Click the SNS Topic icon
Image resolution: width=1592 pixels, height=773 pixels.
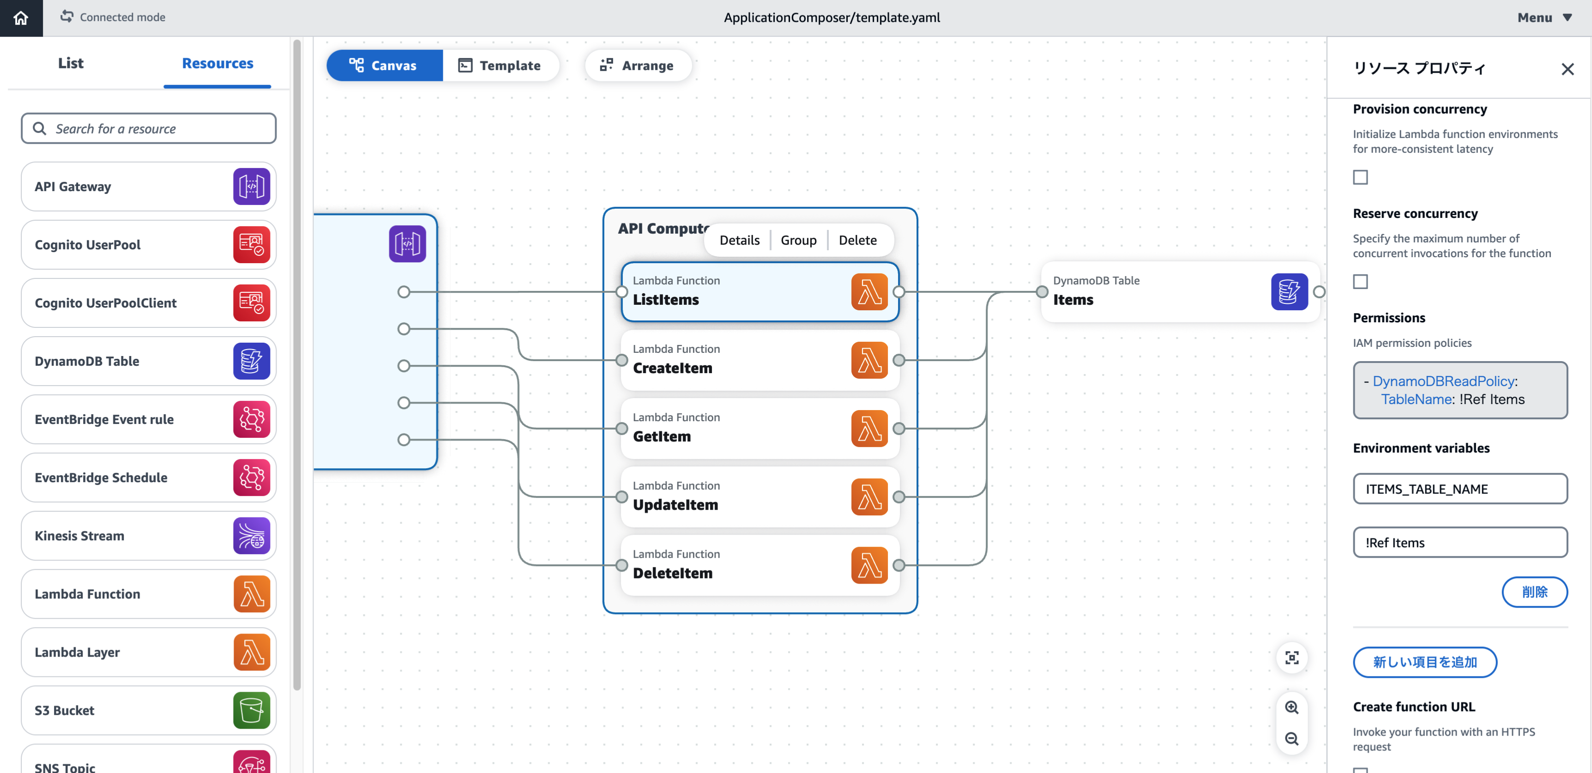tap(252, 762)
